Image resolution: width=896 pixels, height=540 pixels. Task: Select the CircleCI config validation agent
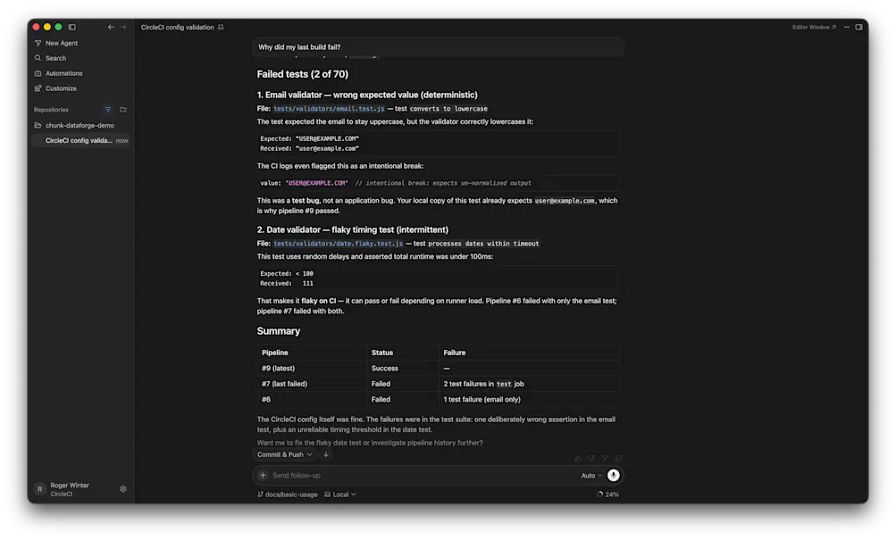click(x=81, y=140)
